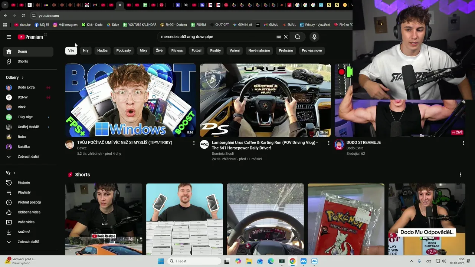Open Shorts in the left sidebar
Image resolution: width=475 pixels, height=267 pixels.
[x=28, y=61]
